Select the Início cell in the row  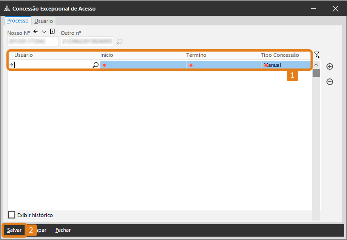[x=143, y=65]
